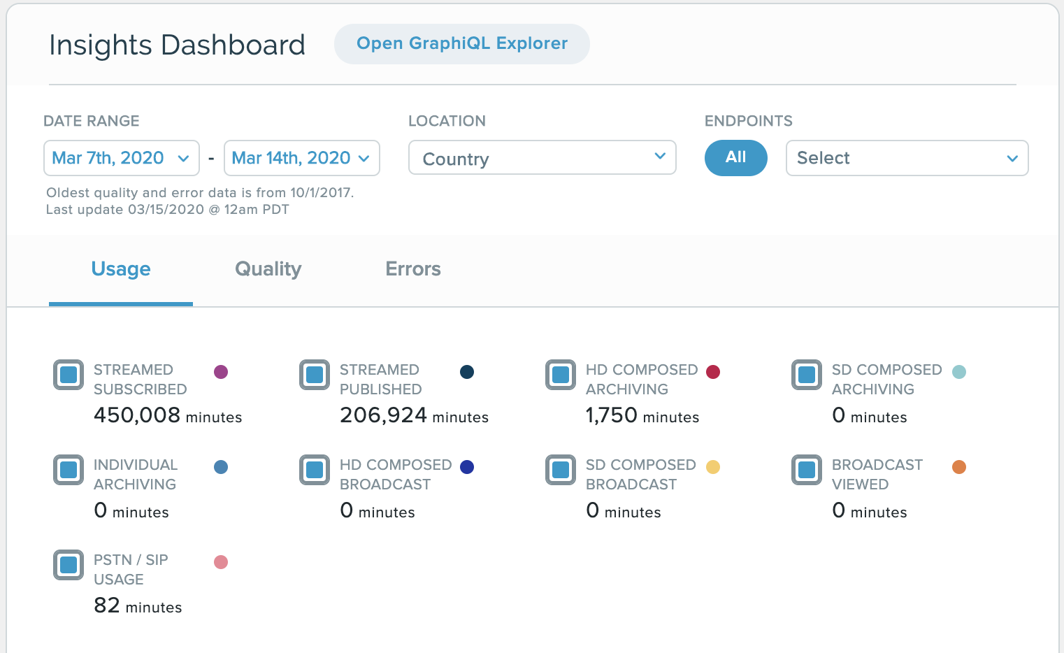Click the BROADCAST VIEWED label
This screenshot has height=653, width=1064.
click(x=877, y=475)
